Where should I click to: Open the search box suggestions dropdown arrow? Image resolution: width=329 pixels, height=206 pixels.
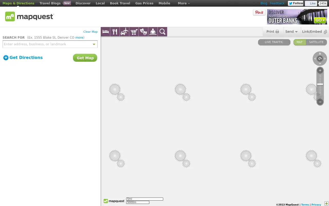click(x=94, y=44)
